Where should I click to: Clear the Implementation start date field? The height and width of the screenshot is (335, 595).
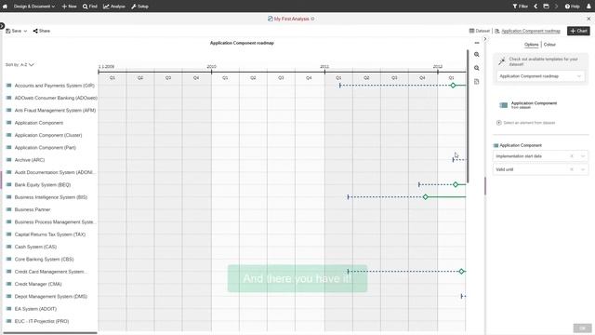(572, 156)
